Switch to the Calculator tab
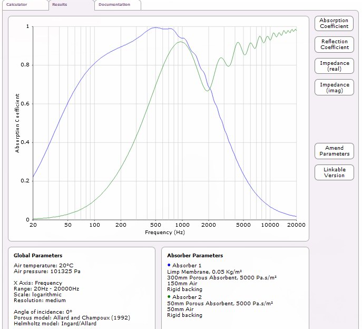This screenshot has height=329, width=362. (x=25, y=5)
